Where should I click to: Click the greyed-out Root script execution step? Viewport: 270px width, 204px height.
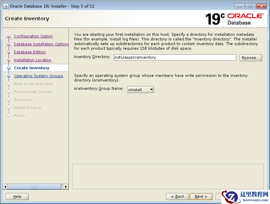click(33, 84)
